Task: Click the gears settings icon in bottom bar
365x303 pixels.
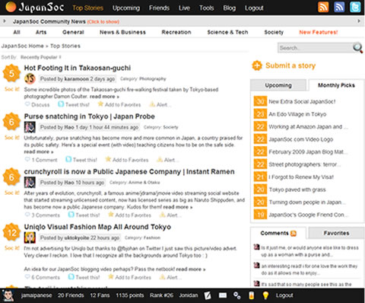Action: [237, 295]
